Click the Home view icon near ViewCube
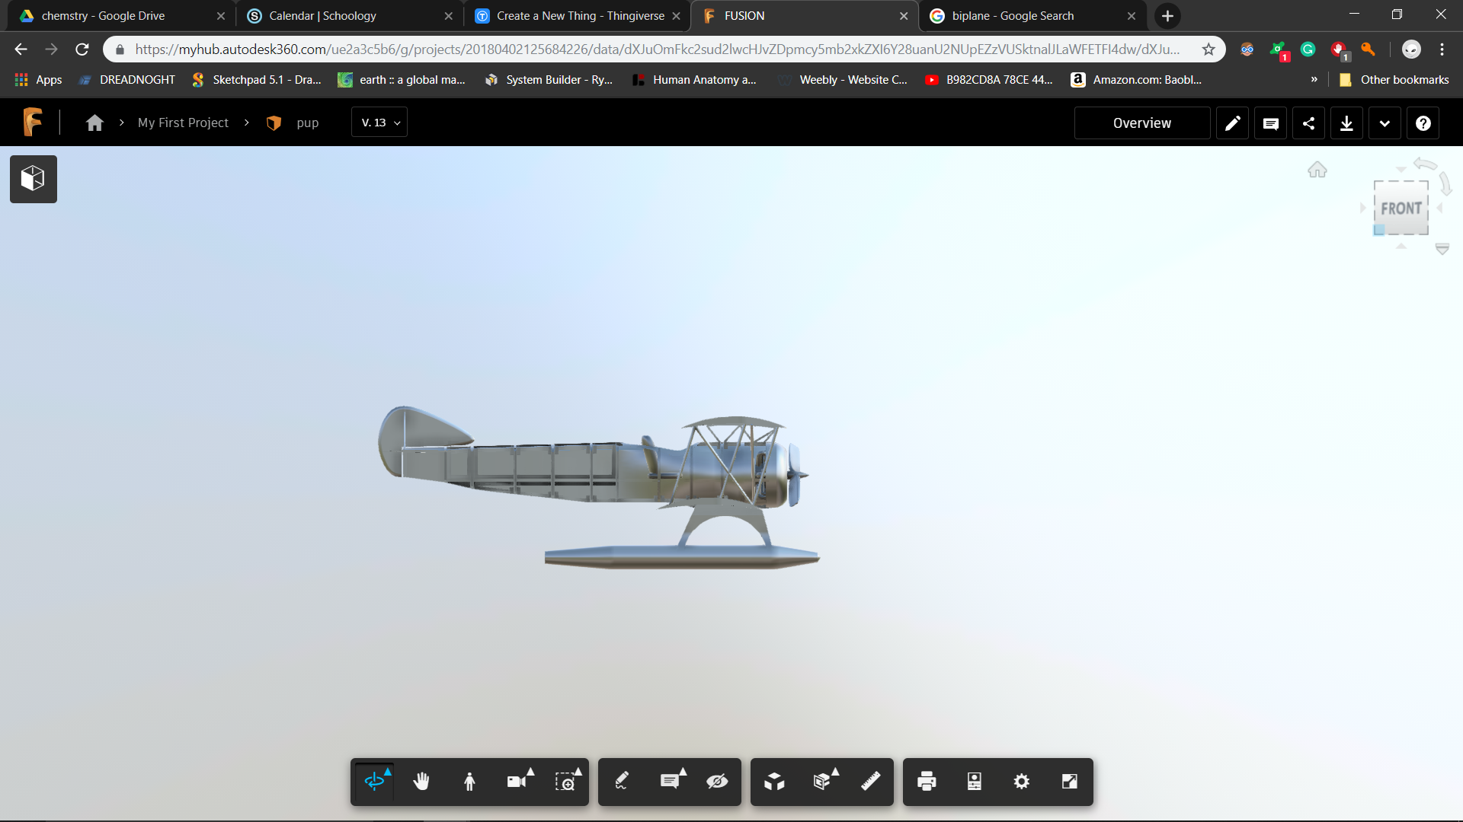 (1317, 170)
